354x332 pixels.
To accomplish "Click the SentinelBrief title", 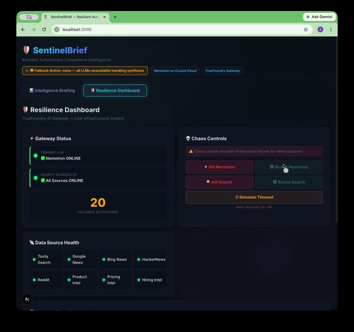I will pyautogui.click(x=60, y=50).
